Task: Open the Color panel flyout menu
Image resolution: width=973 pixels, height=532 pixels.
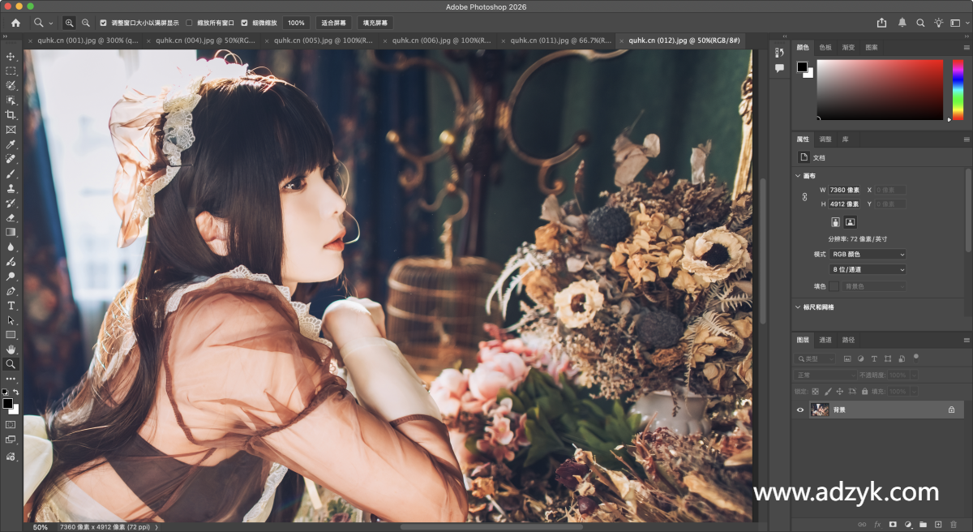Action: click(967, 47)
